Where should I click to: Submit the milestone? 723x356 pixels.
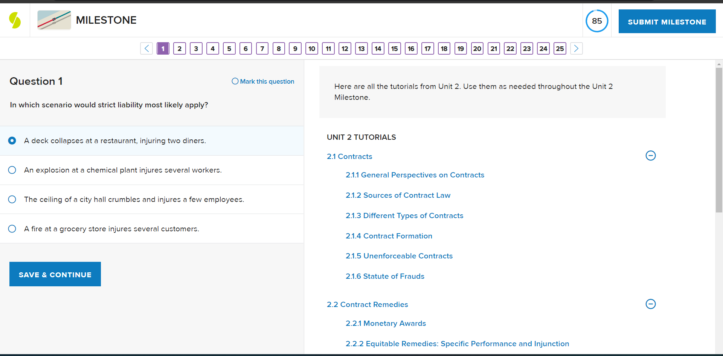coord(667,21)
